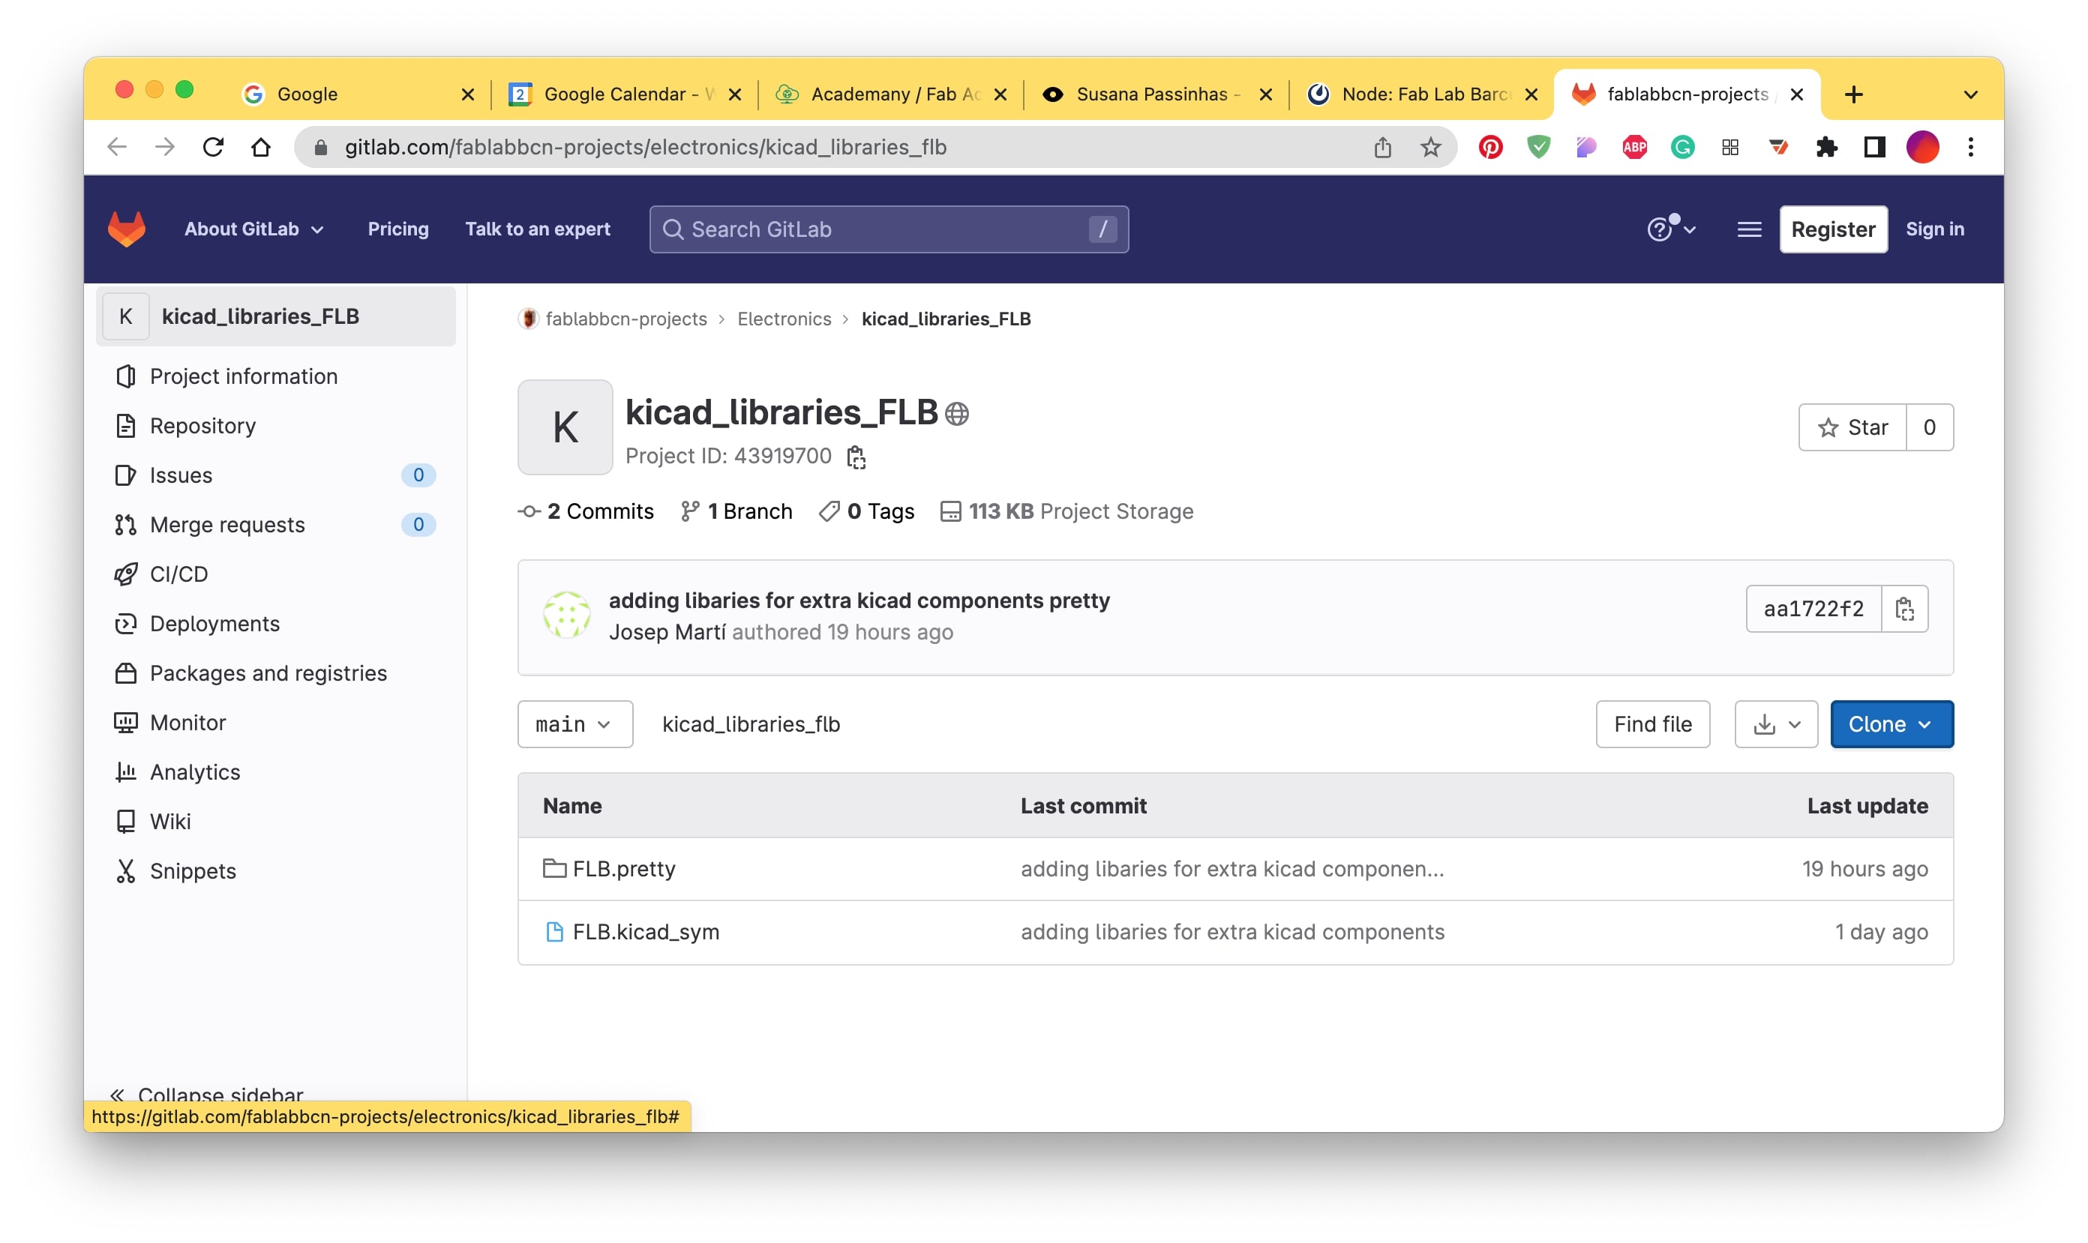
Task: View site lock information icon
Action: pyautogui.click(x=320, y=148)
